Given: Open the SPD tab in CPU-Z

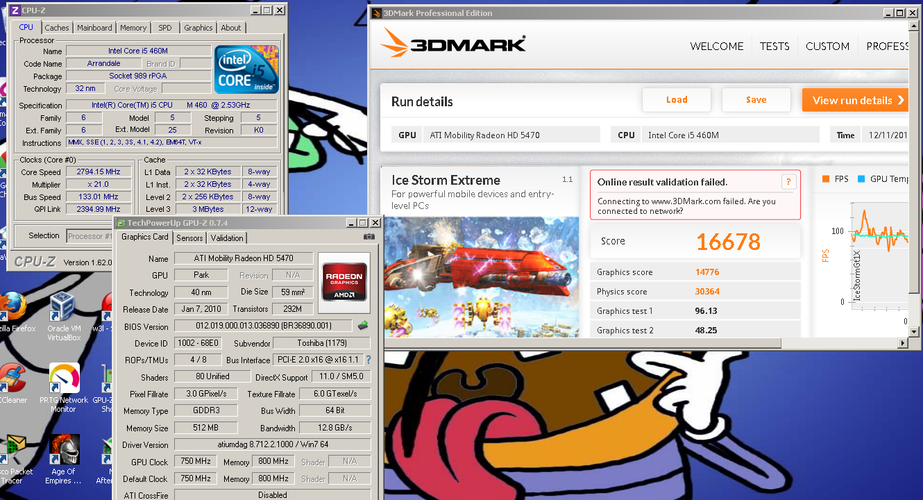Looking at the screenshot, I should [165, 28].
